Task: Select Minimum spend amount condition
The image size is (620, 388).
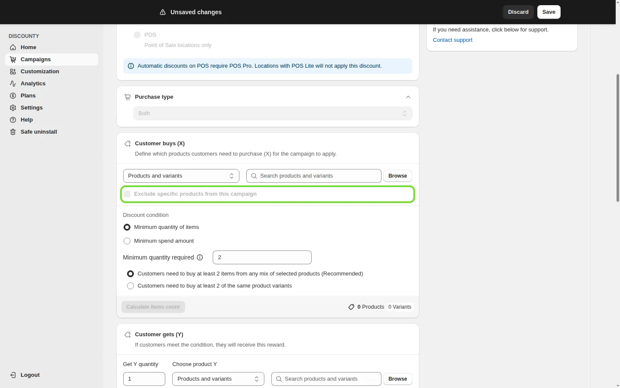Action: click(127, 241)
